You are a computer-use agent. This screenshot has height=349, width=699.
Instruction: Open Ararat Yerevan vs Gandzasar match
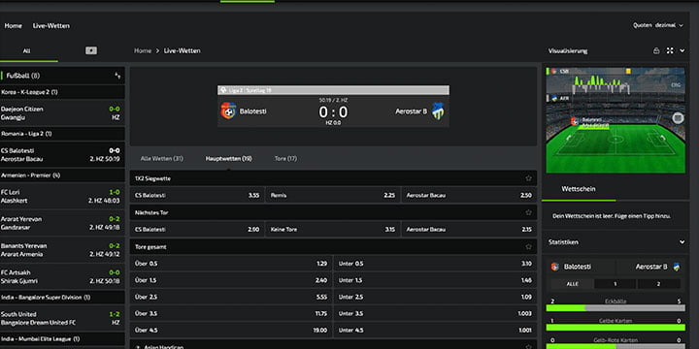[62, 223]
